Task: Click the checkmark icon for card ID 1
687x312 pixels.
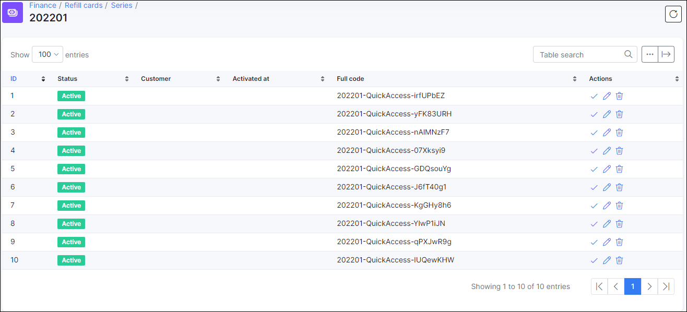Action: coord(594,96)
